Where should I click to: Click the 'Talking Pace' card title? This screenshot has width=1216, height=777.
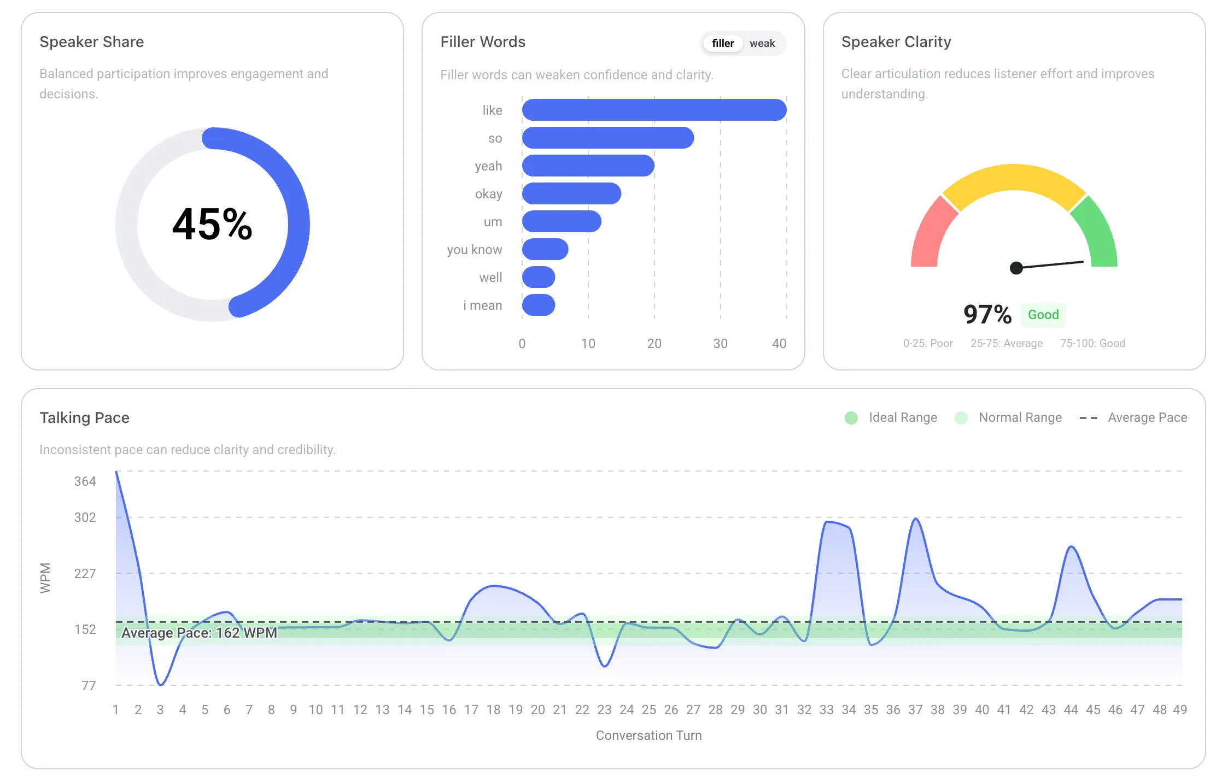coord(84,418)
